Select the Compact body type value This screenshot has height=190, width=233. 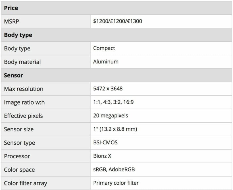pos(104,48)
